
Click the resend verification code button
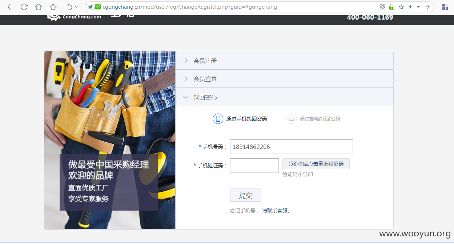pyautogui.click(x=316, y=164)
